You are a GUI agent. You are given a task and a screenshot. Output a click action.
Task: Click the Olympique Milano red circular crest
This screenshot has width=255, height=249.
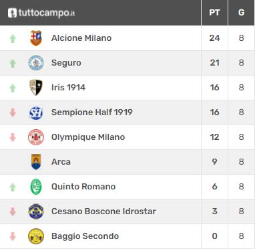[36, 137]
